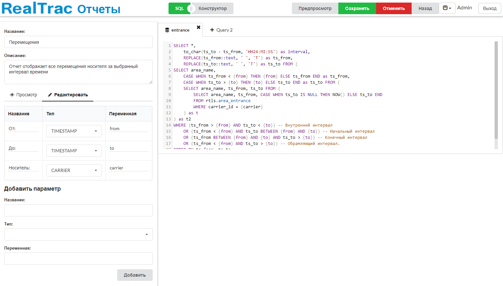Click the pencil icon beside Редактировать
This screenshot has height=286, width=503.
[x=50, y=95]
